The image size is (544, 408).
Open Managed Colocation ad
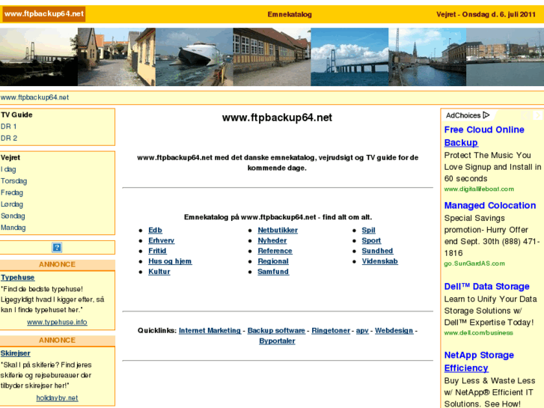[490, 206]
